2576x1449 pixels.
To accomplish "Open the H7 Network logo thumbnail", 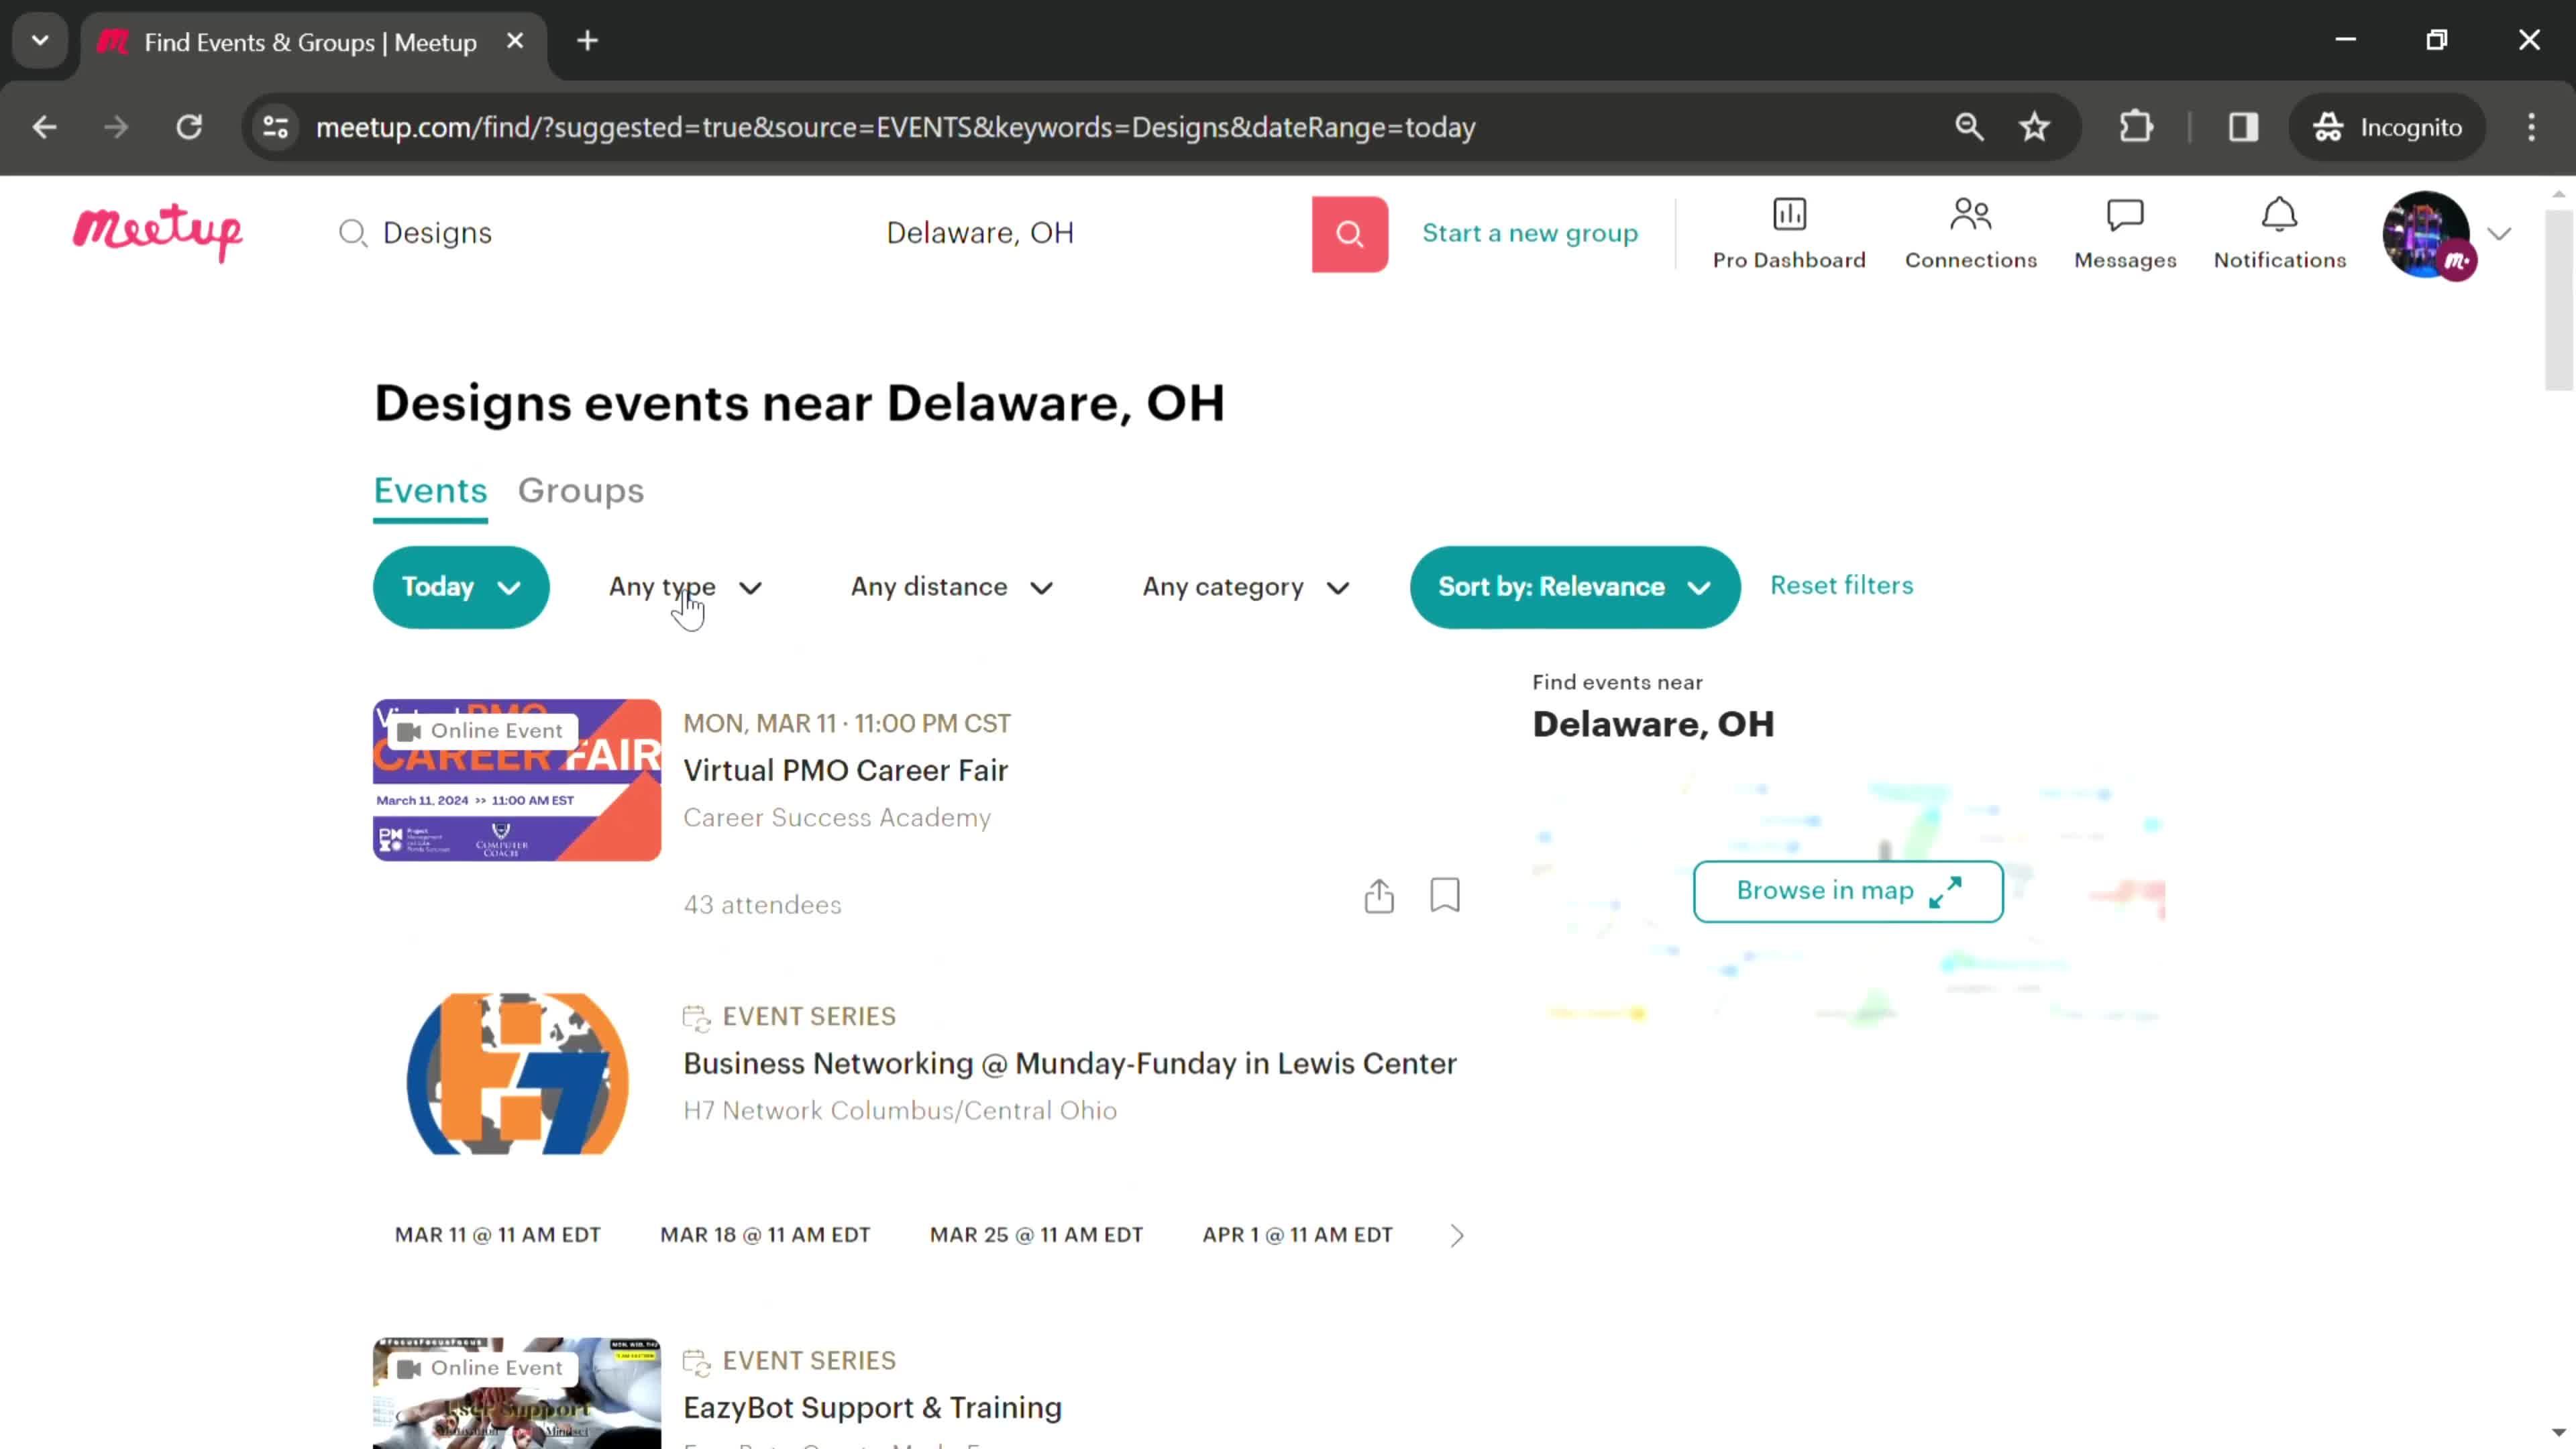I will [x=517, y=1074].
